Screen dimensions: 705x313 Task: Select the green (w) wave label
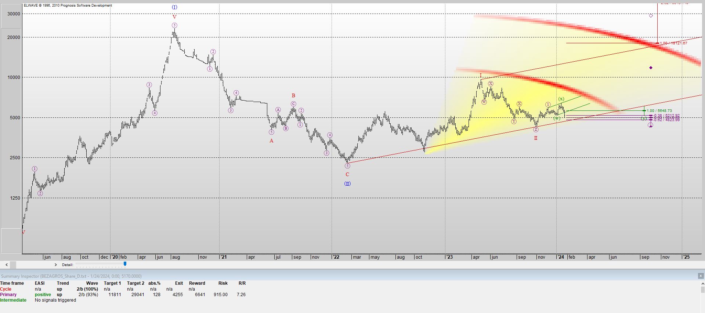557,118
